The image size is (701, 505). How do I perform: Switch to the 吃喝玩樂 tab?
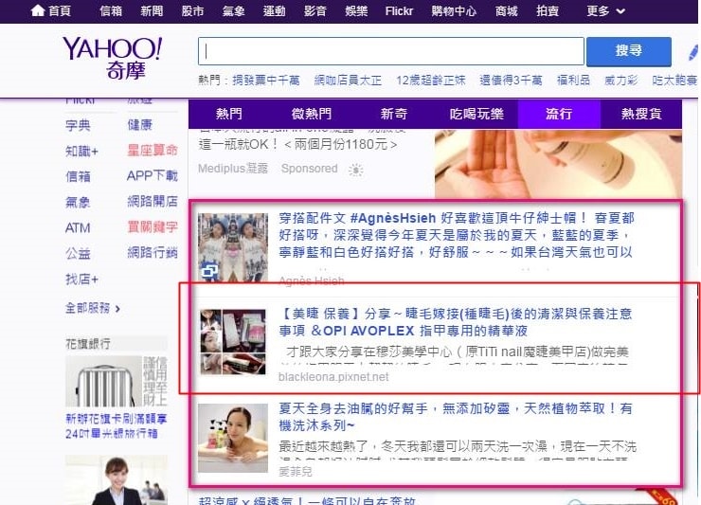(x=476, y=114)
